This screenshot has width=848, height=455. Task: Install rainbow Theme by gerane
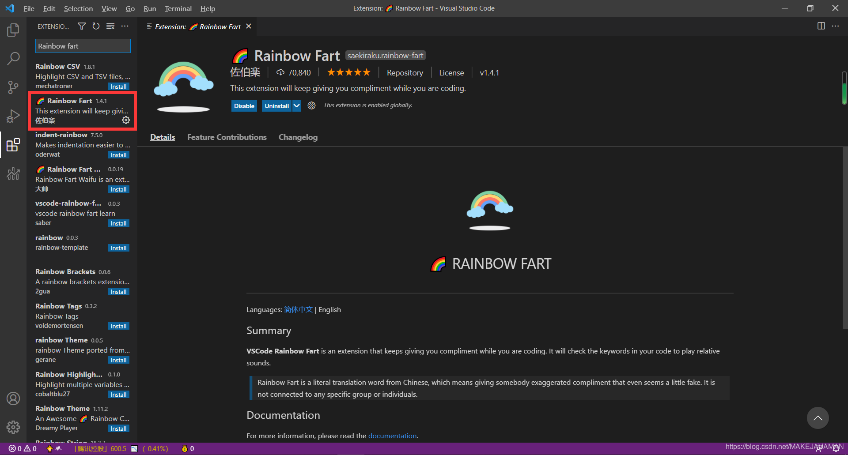click(118, 360)
